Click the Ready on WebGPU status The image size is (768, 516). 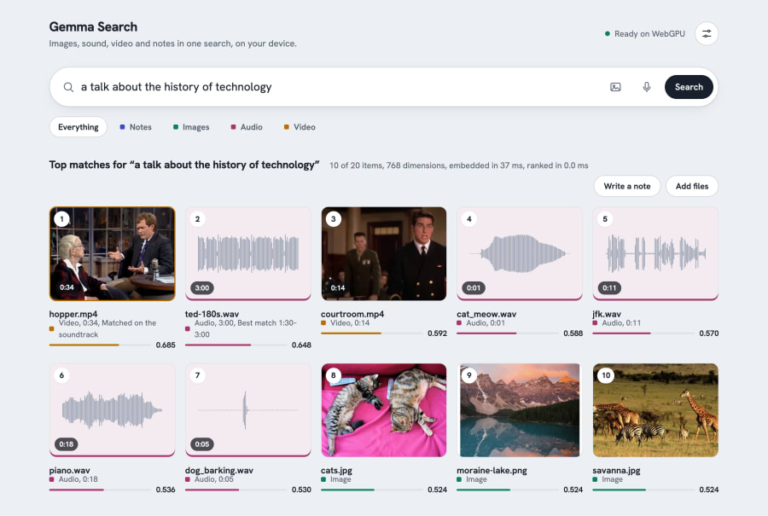tap(644, 34)
